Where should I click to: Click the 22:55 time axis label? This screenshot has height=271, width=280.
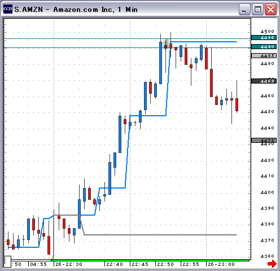point(191,264)
